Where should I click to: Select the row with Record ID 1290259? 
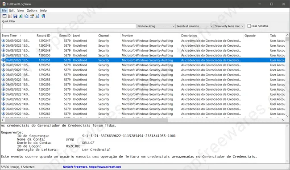point(143,99)
